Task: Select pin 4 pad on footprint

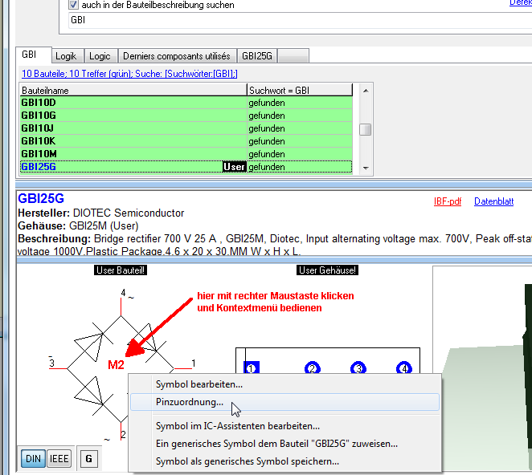Action: coord(403,368)
